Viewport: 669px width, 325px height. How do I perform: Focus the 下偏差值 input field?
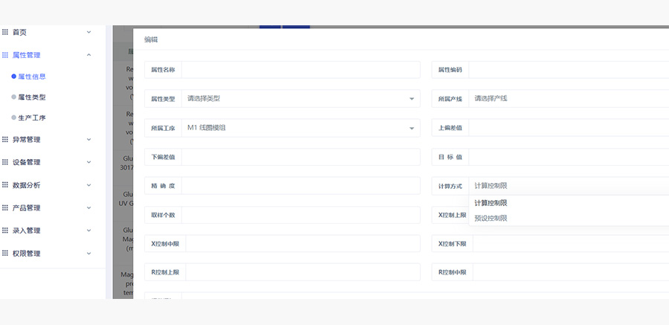point(300,157)
